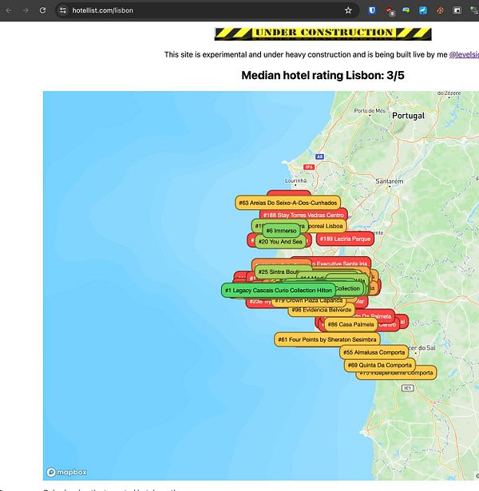Select the #189 Leziria Parque marker

[345, 239]
